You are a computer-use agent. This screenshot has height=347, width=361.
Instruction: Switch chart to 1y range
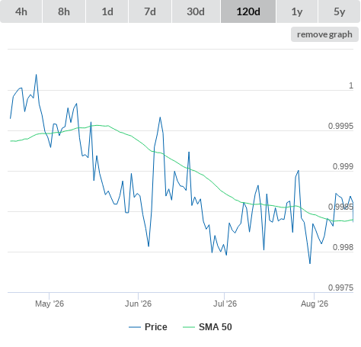[297, 11]
